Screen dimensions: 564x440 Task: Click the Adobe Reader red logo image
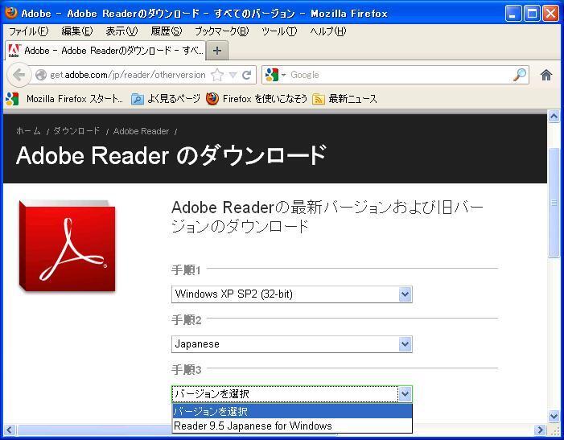[68, 245]
